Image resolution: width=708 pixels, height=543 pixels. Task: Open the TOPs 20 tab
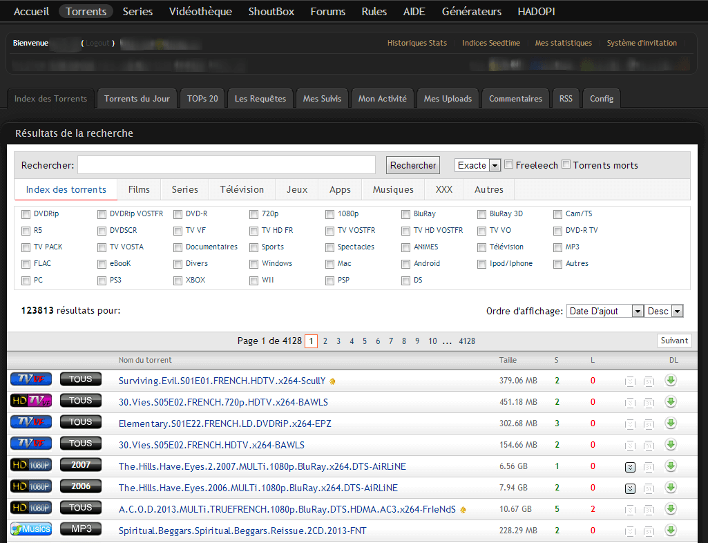(x=202, y=99)
